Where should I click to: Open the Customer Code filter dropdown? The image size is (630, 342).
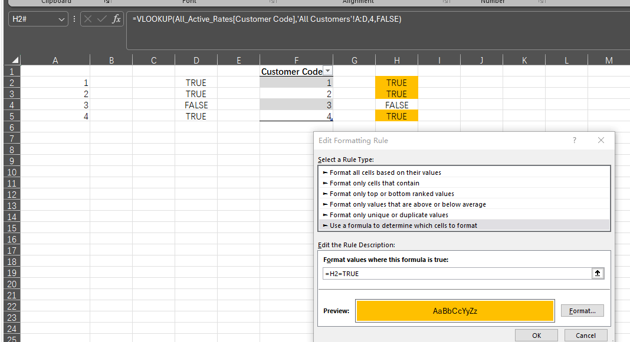(x=328, y=71)
